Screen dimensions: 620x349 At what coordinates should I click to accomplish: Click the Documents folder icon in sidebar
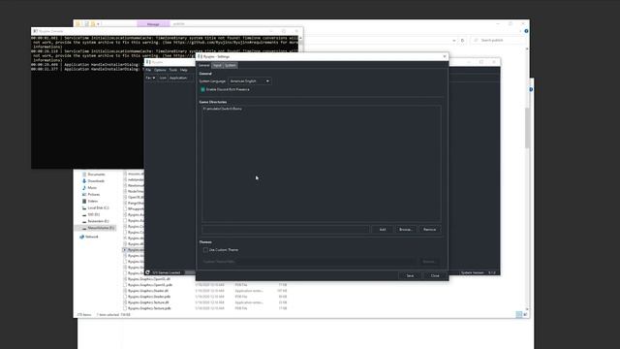point(84,174)
